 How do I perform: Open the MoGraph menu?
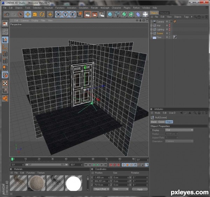105,8
